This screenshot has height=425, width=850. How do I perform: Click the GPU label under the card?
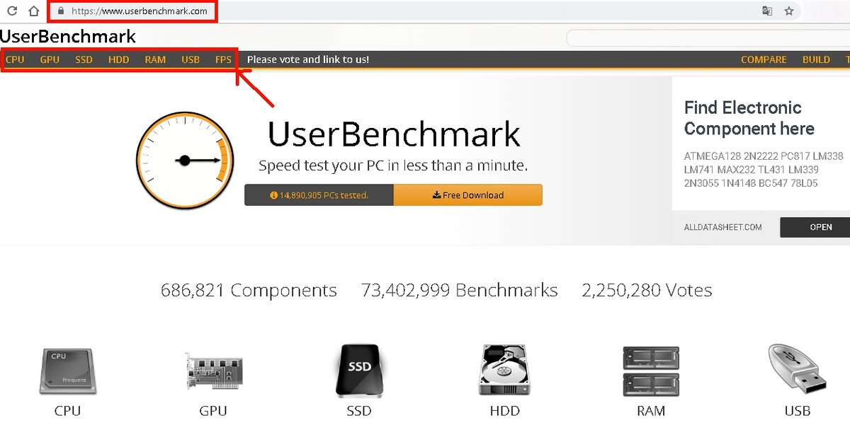[213, 411]
